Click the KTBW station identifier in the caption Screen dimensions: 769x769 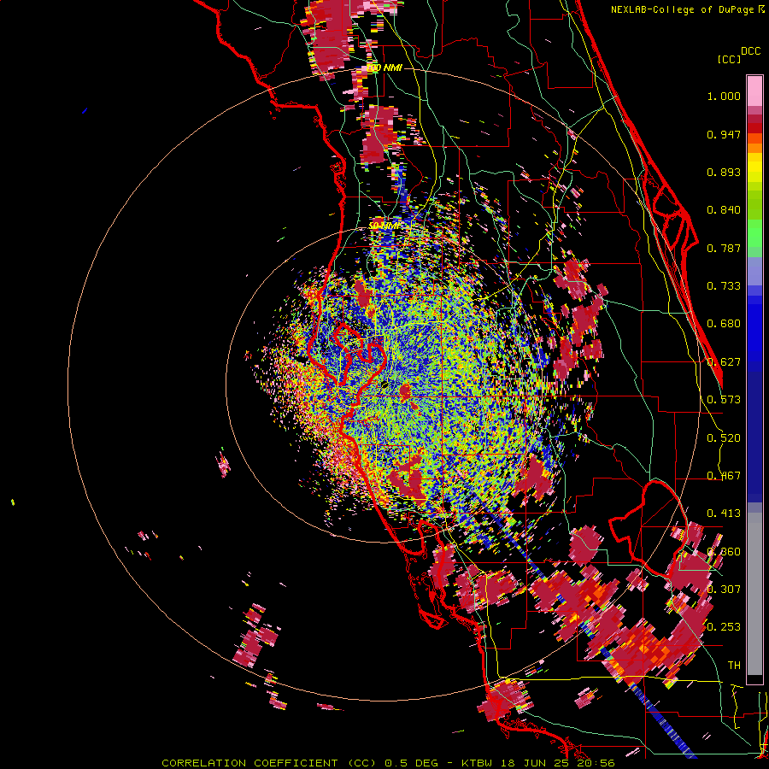click(x=478, y=763)
